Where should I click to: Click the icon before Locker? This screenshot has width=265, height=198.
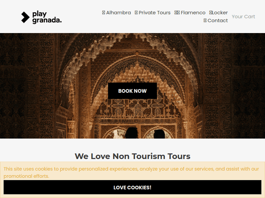click(x=211, y=13)
